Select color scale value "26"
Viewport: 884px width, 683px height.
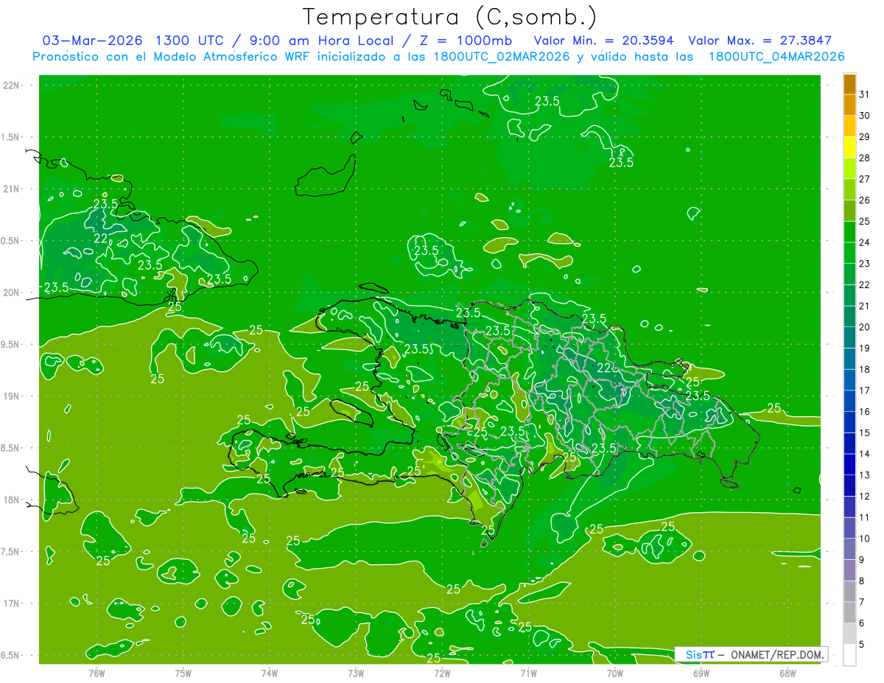pos(864,200)
